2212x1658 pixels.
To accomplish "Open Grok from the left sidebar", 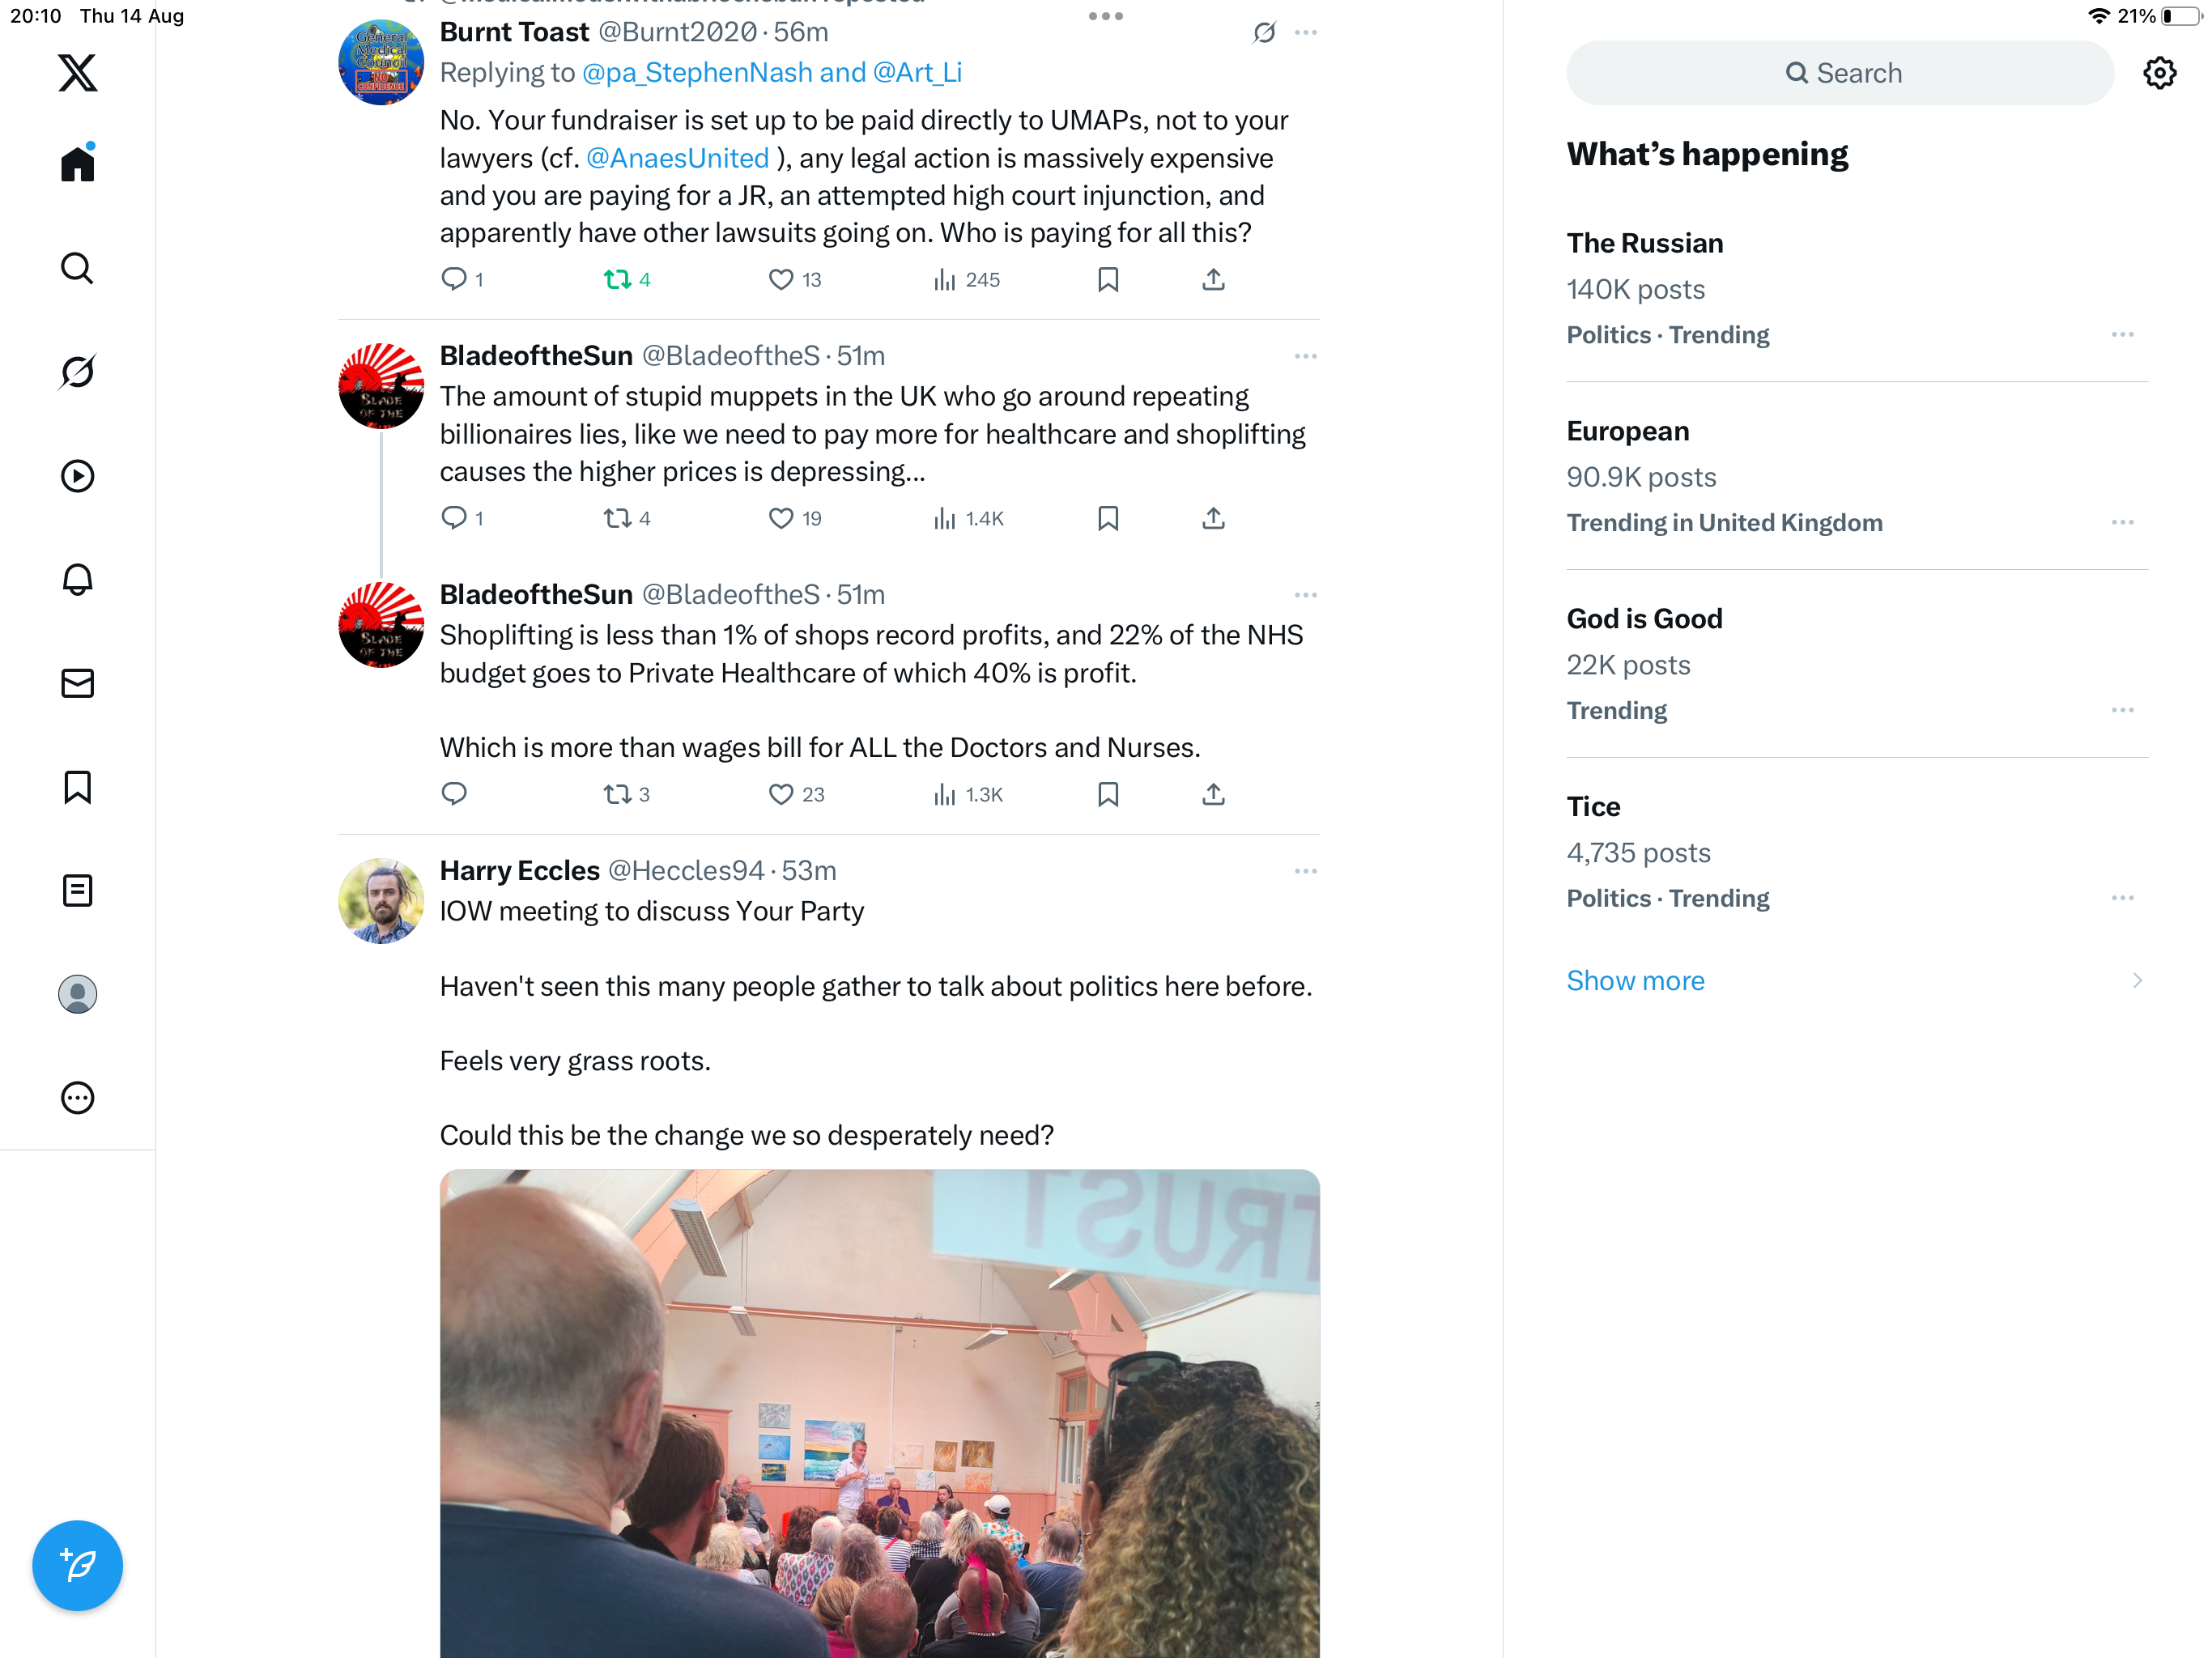I will pyautogui.click(x=77, y=372).
